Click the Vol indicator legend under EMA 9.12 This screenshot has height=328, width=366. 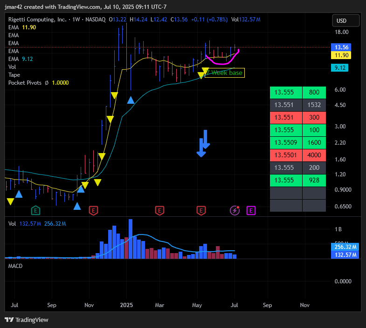(12, 67)
